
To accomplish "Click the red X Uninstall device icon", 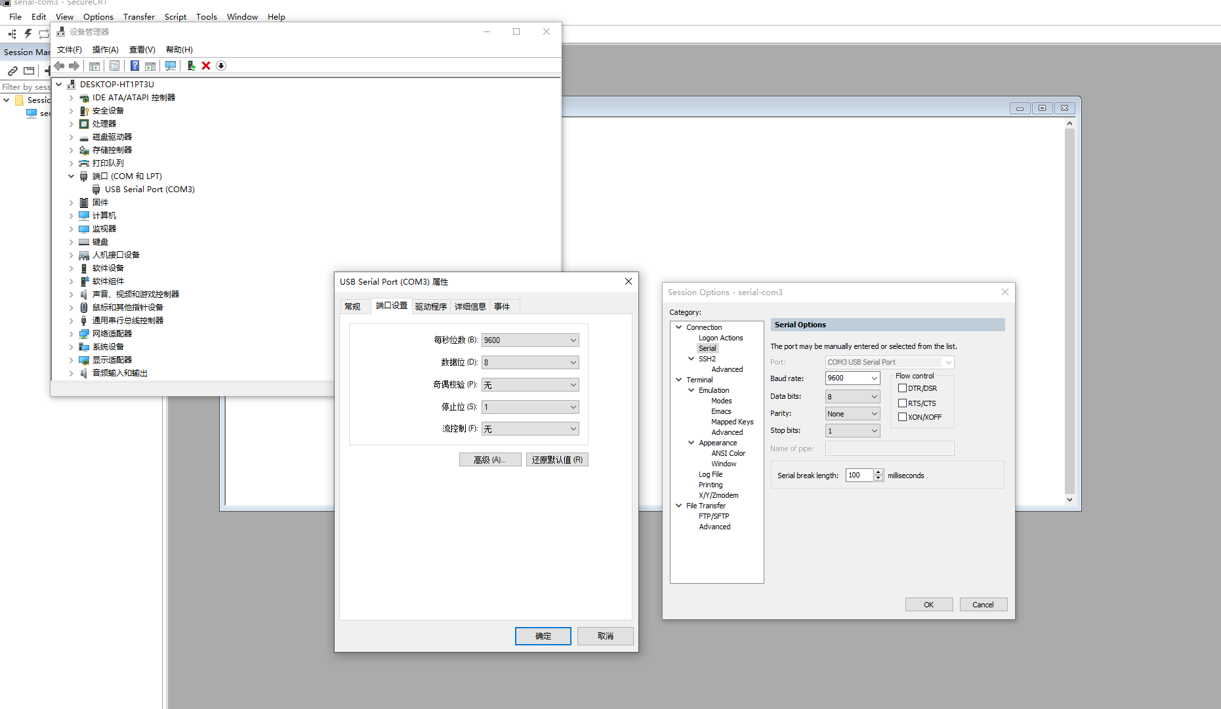I will [206, 66].
